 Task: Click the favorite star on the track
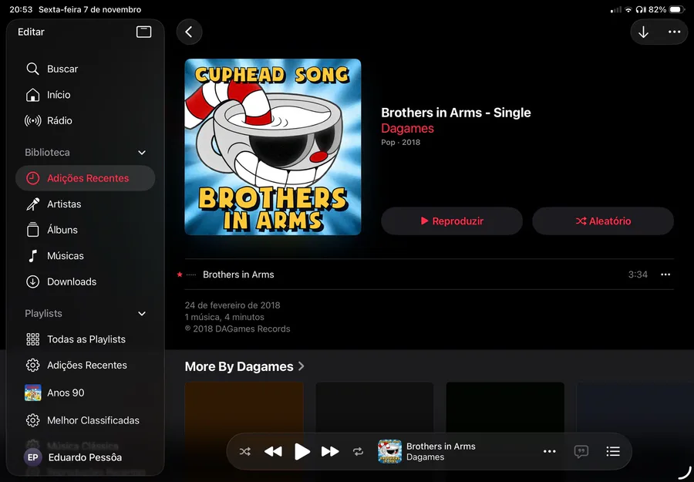click(180, 275)
